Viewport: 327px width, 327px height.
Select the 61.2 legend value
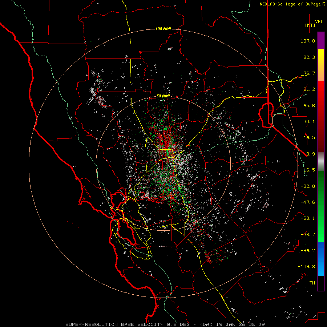click(x=309, y=89)
